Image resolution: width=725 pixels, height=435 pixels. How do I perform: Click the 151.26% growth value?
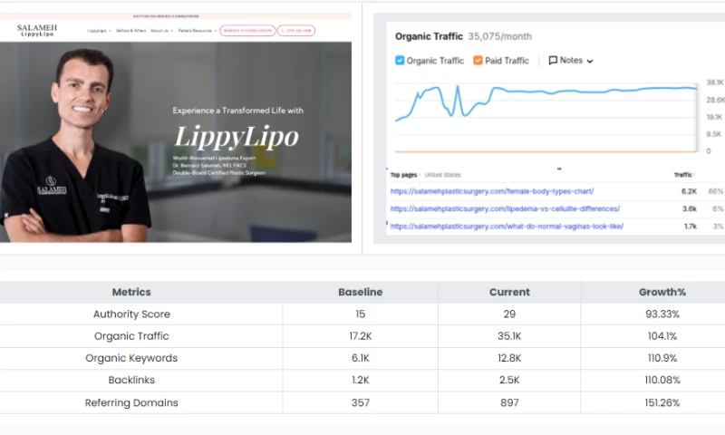[x=662, y=402]
